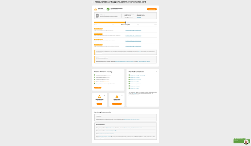
Task: Click the orange Site Issue warning triangle
Action: pos(96,9)
